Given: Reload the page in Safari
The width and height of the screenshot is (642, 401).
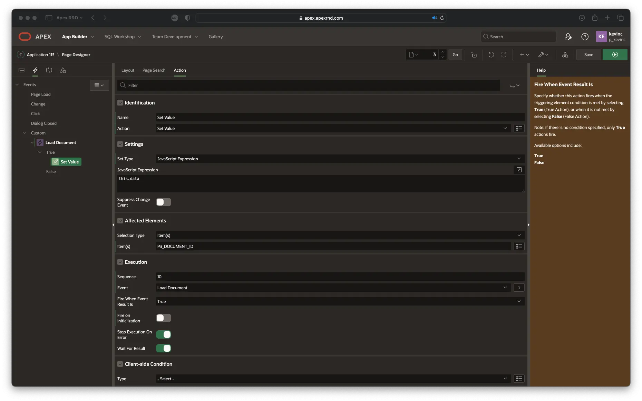Looking at the screenshot, I should (442, 18).
